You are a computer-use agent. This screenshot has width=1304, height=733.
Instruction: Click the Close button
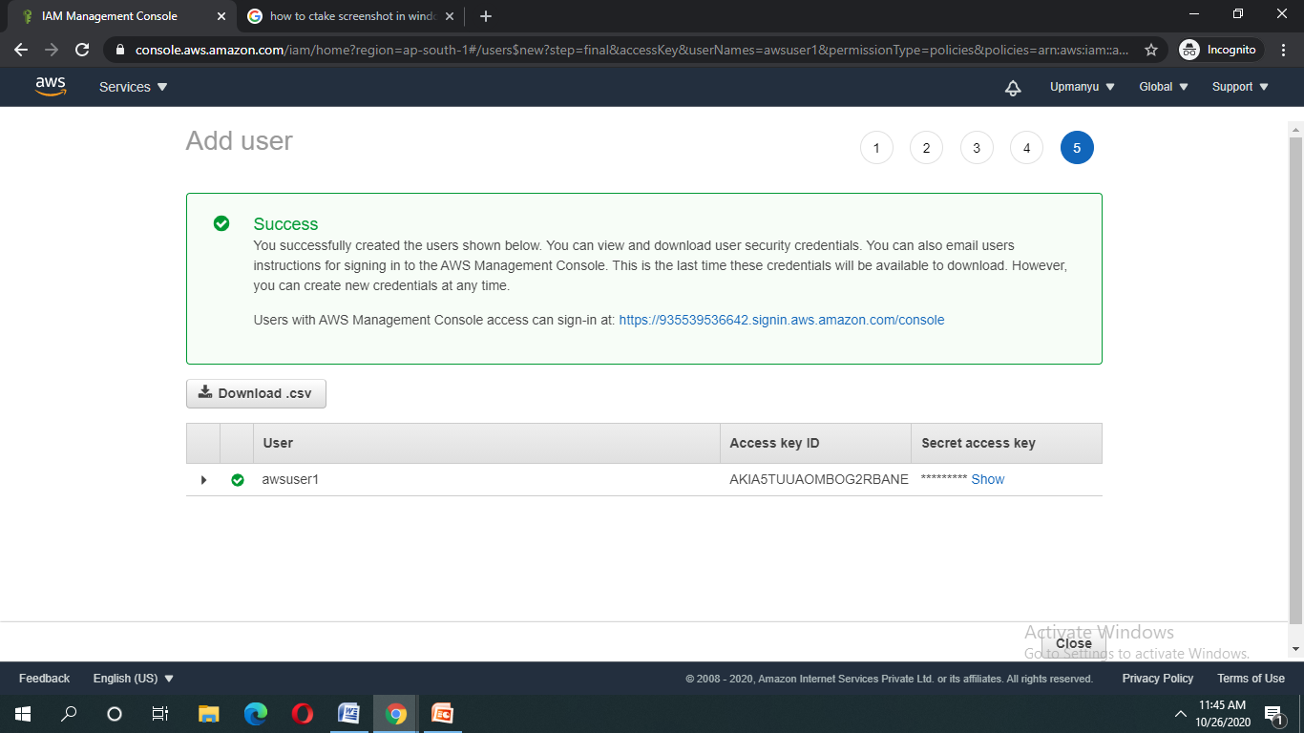coord(1074,643)
